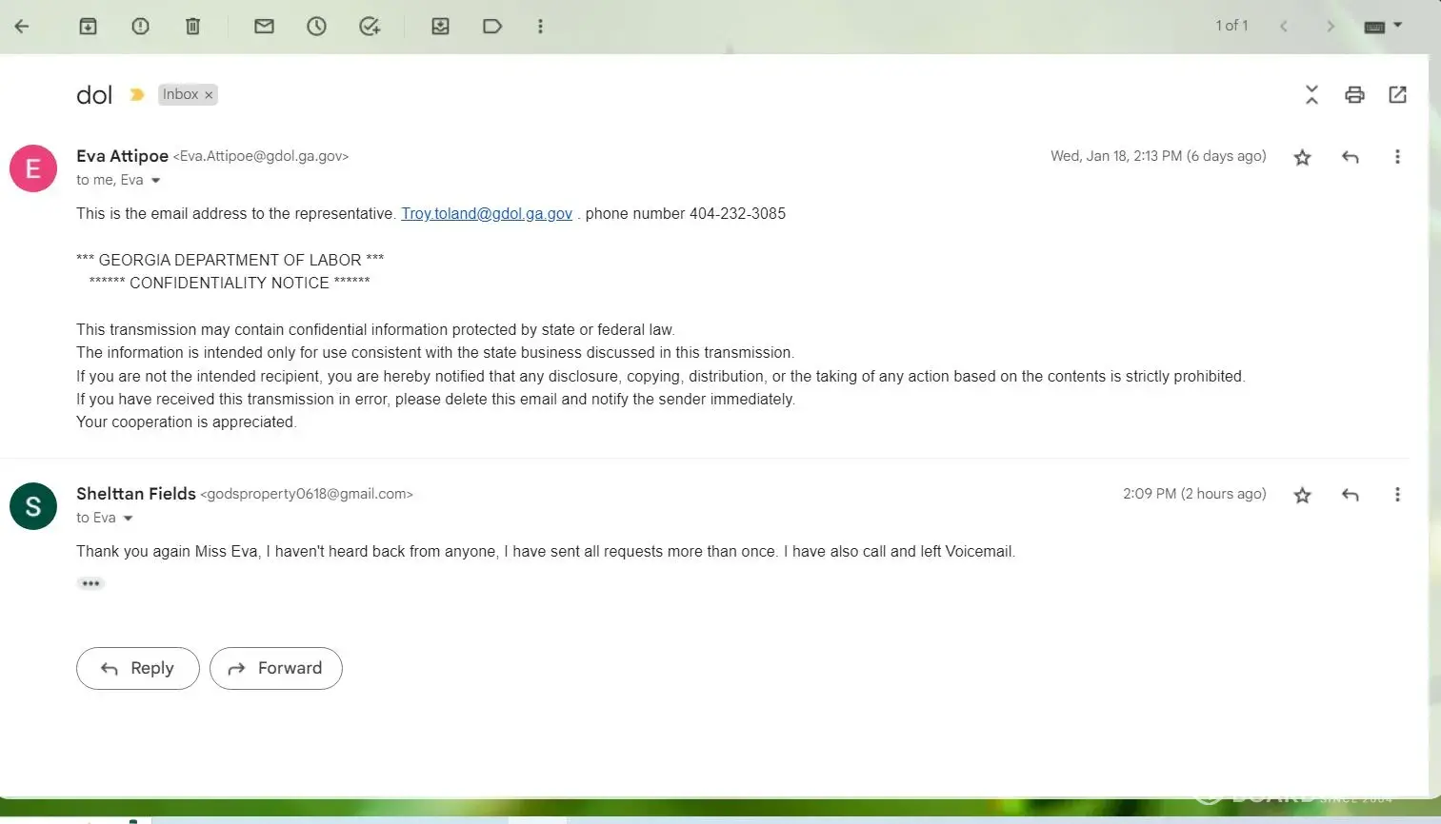Open the Labels icon in toolbar
1441x824 pixels.
(492, 27)
